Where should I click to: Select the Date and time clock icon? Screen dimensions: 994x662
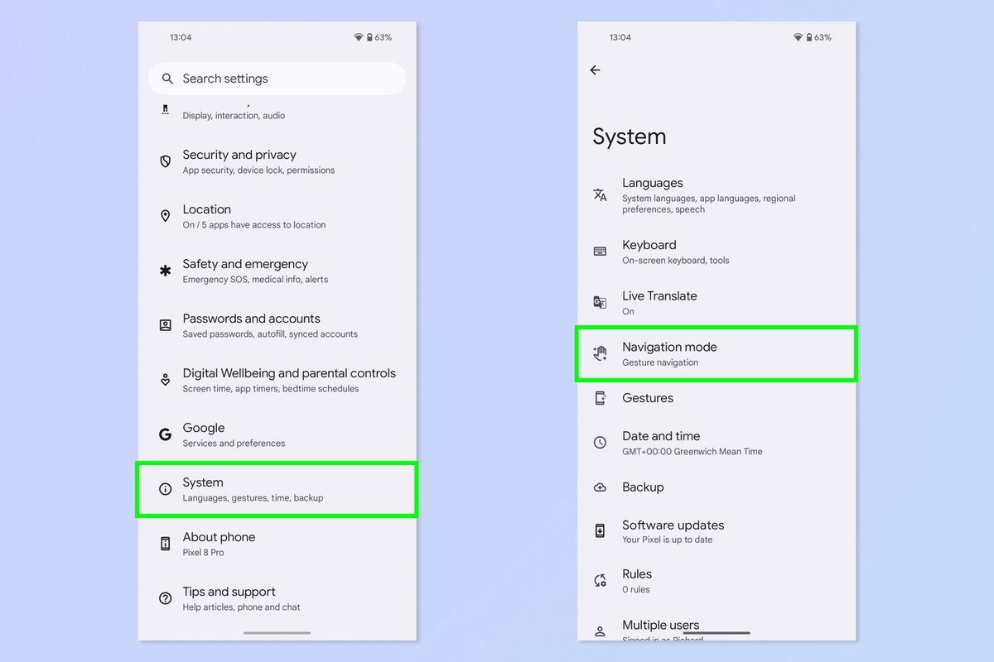599,443
